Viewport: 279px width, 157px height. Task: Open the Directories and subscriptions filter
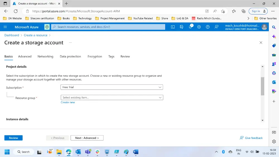[x=182, y=27]
